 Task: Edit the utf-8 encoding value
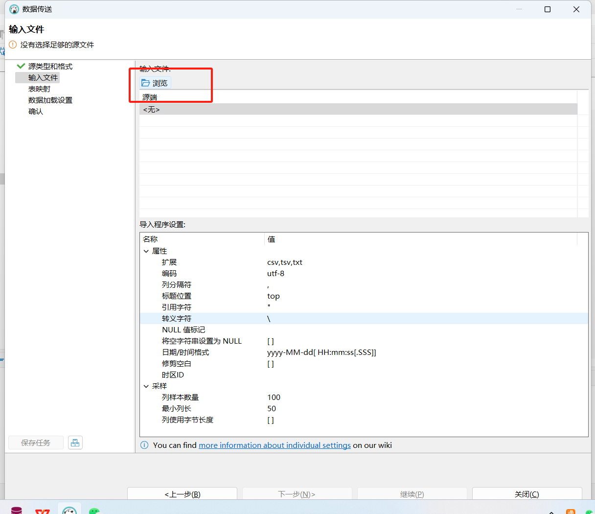point(275,274)
